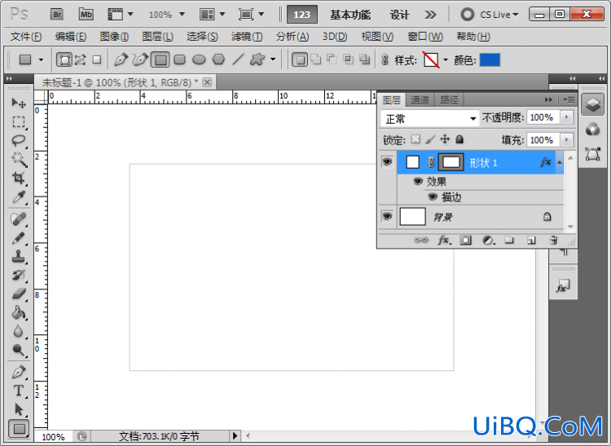Open the 图层(L) menu
The width and height of the screenshot is (611, 446).
click(157, 37)
